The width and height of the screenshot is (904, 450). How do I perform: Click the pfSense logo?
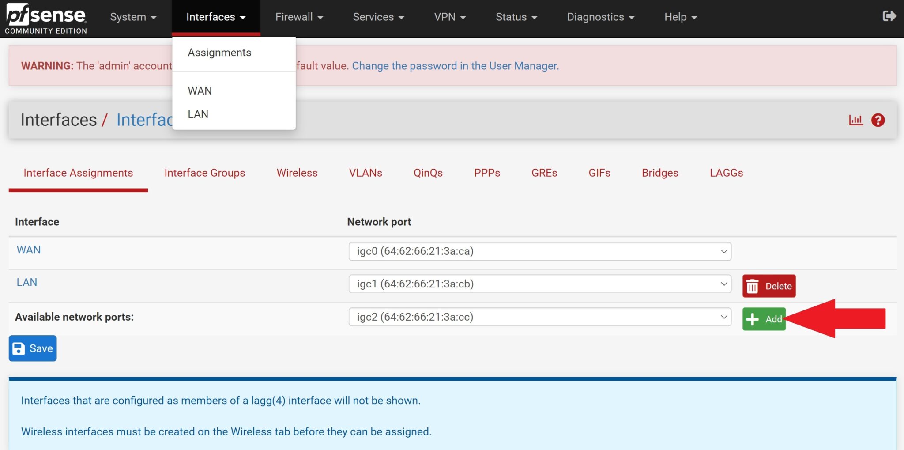(x=44, y=17)
